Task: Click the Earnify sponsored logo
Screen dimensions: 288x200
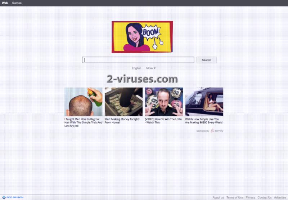Action: (x=217, y=131)
